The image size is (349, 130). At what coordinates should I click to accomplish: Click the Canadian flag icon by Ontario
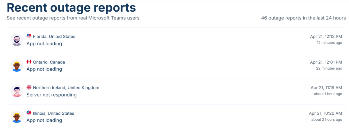(x=29, y=62)
